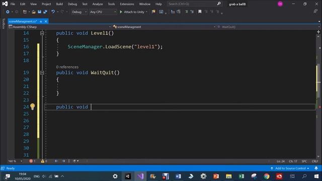Click the search magnifier in title bar
The width and height of the screenshot is (322, 181).
219,4
